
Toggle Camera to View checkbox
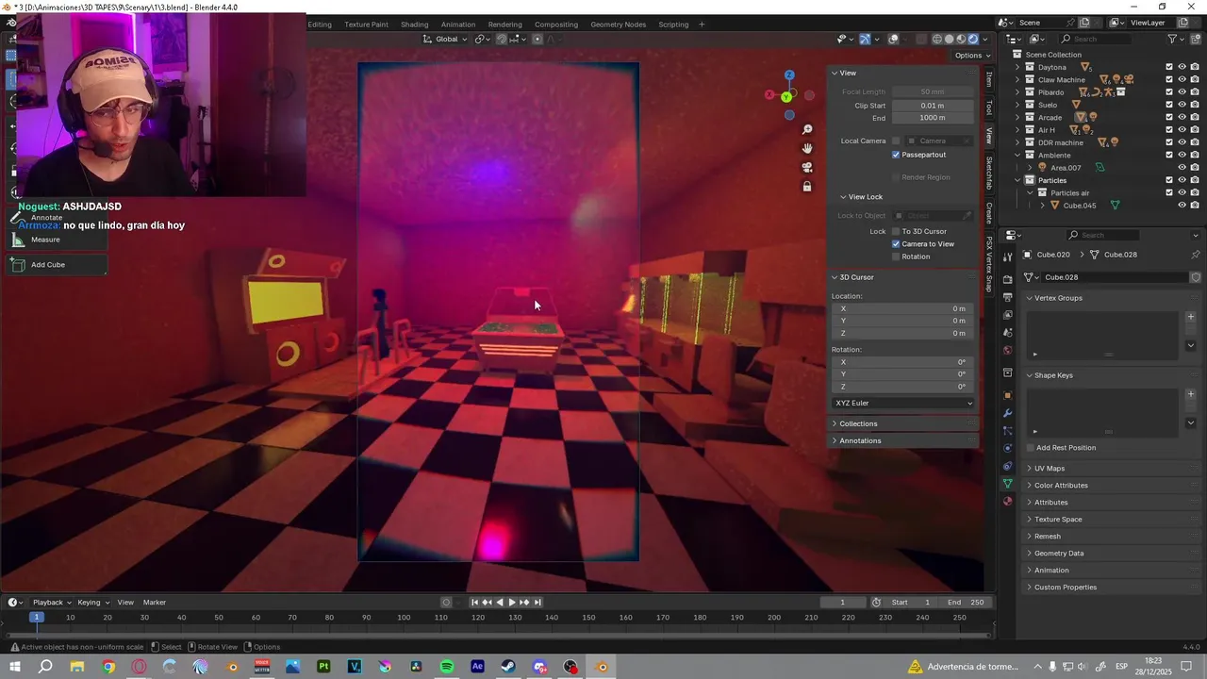(x=896, y=243)
